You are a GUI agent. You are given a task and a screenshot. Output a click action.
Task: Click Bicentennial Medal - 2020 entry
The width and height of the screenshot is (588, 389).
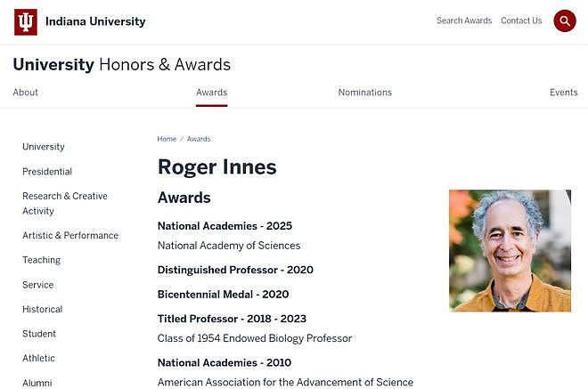[x=223, y=294]
